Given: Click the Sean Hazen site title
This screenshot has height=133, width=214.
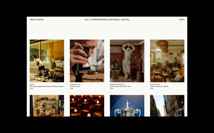Looking at the screenshot, I should [37, 19].
